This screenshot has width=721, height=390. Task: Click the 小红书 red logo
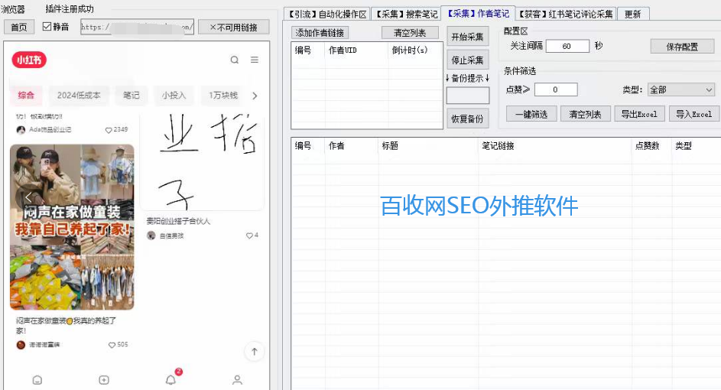[x=29, y=60]
